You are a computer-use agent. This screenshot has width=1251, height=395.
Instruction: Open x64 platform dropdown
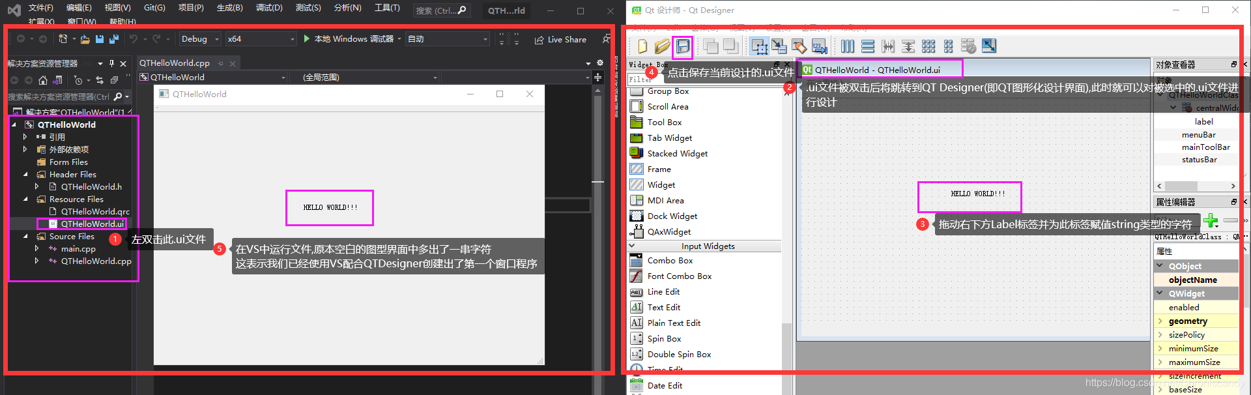tap(261, 39)
